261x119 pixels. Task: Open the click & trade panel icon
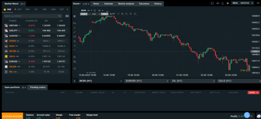coord(75,16)
